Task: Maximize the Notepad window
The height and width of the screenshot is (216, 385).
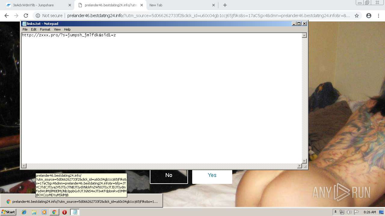Action: click(299, 24)
